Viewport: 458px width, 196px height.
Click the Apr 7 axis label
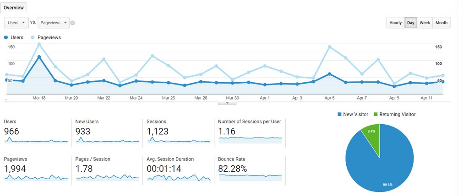(362, 98)
